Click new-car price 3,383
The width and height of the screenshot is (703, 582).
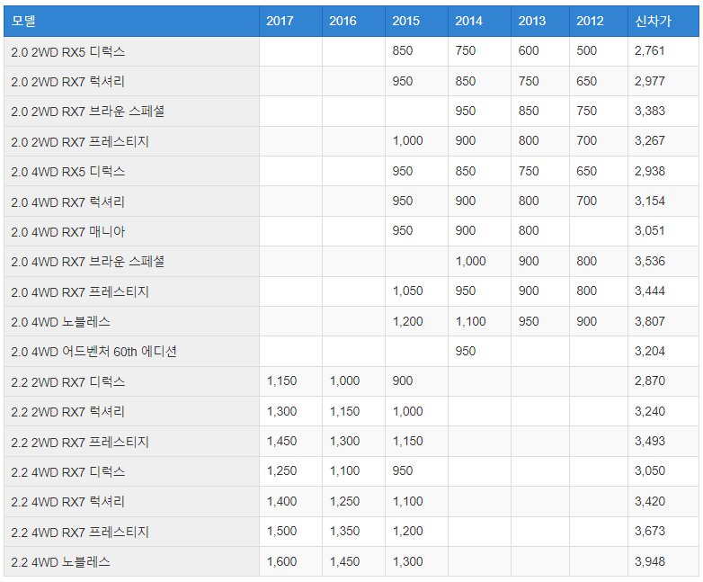coord(650,111)
